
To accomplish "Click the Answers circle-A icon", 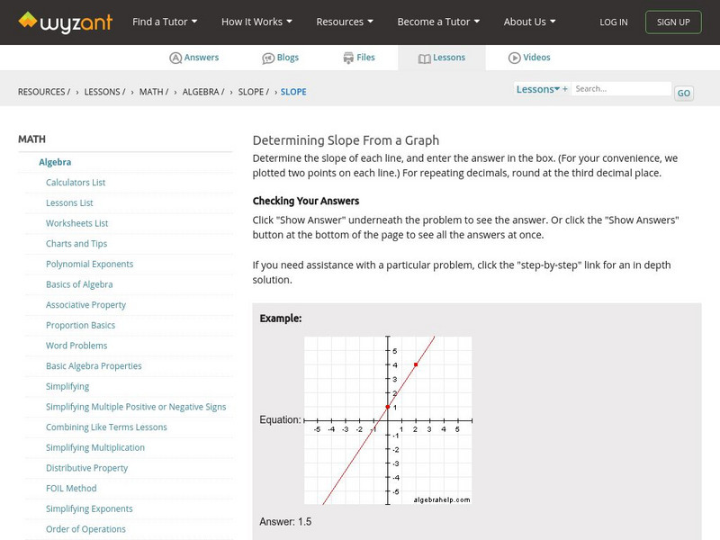I will coord(175,57).
